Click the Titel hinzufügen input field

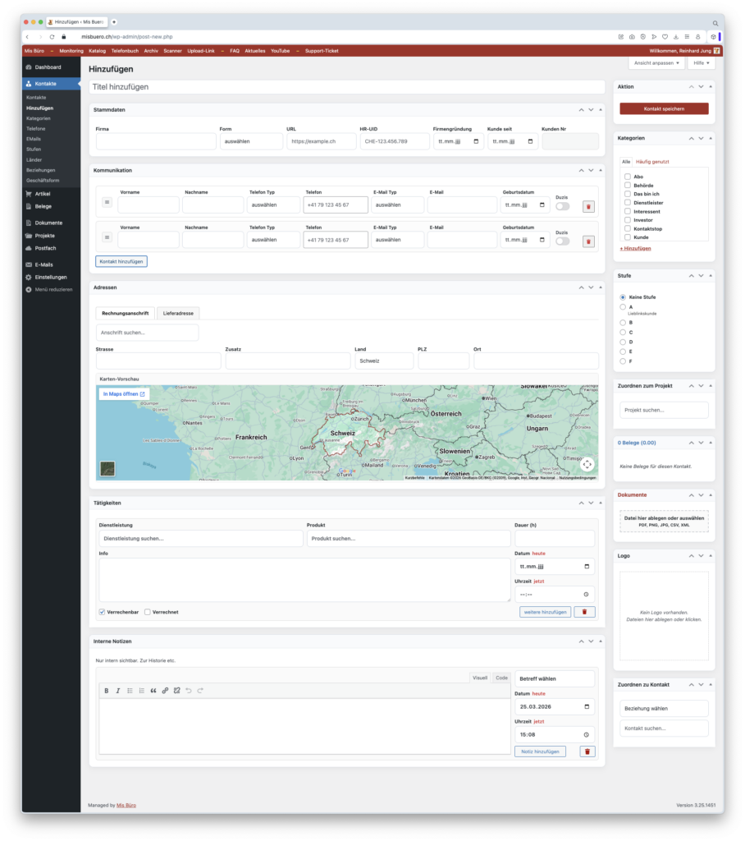click(347, 86)
